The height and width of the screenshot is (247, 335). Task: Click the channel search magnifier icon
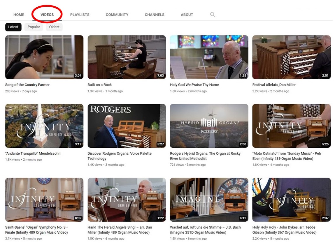tap(212, 15)
